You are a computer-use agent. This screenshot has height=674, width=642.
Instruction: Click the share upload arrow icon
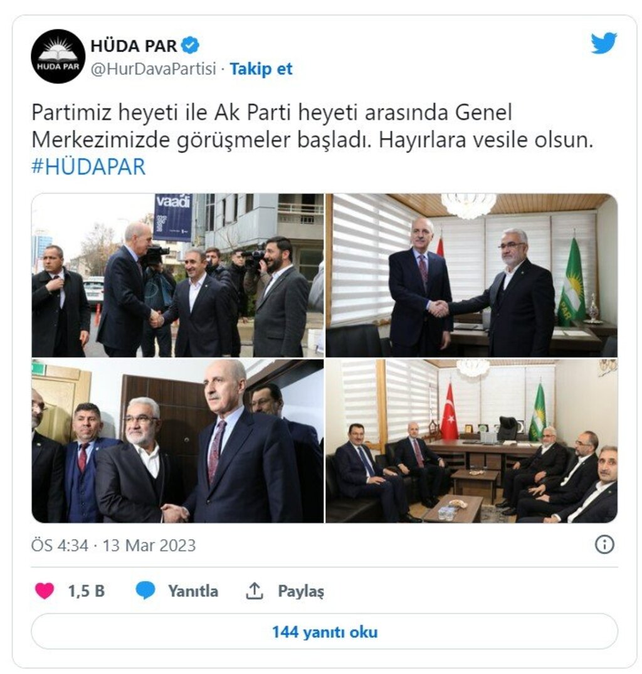(255, 591)
